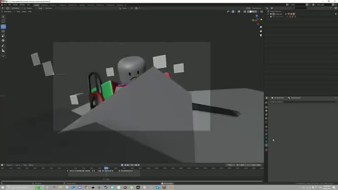This screenshot has height=190, width=338.
Task: Click the viewport zoom magnifier icon
Action: 261,27
